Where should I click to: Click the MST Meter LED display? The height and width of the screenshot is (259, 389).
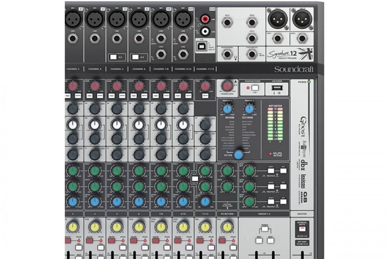(x=275, y=125)
